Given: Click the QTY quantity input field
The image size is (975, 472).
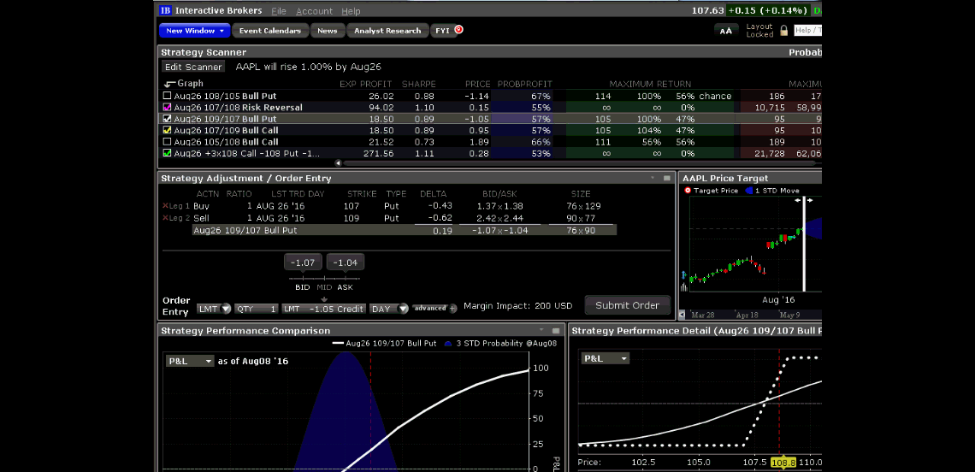Looking at the screenshot, I should [x=257, y=309].
